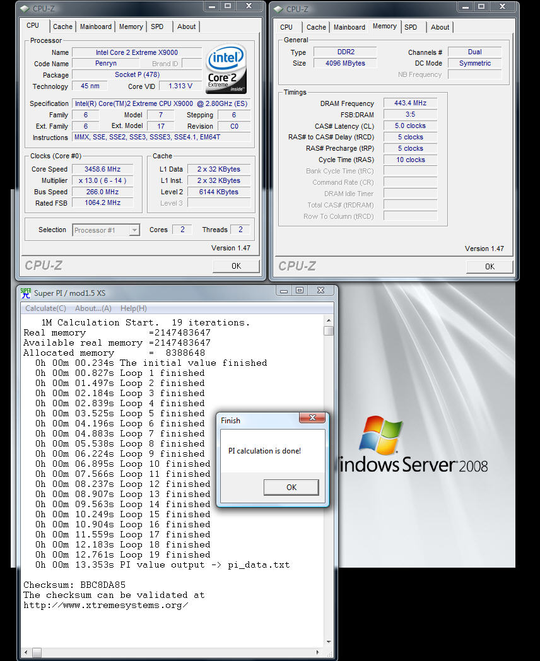Switch to CPU tab in right CPU-Z window

coord(286,27)
